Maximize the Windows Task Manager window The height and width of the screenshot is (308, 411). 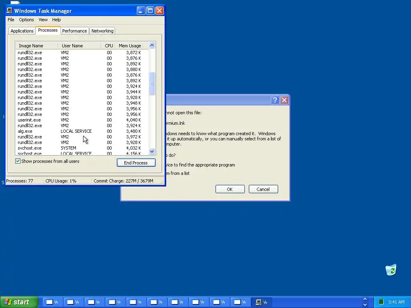[x=150, y=11]
